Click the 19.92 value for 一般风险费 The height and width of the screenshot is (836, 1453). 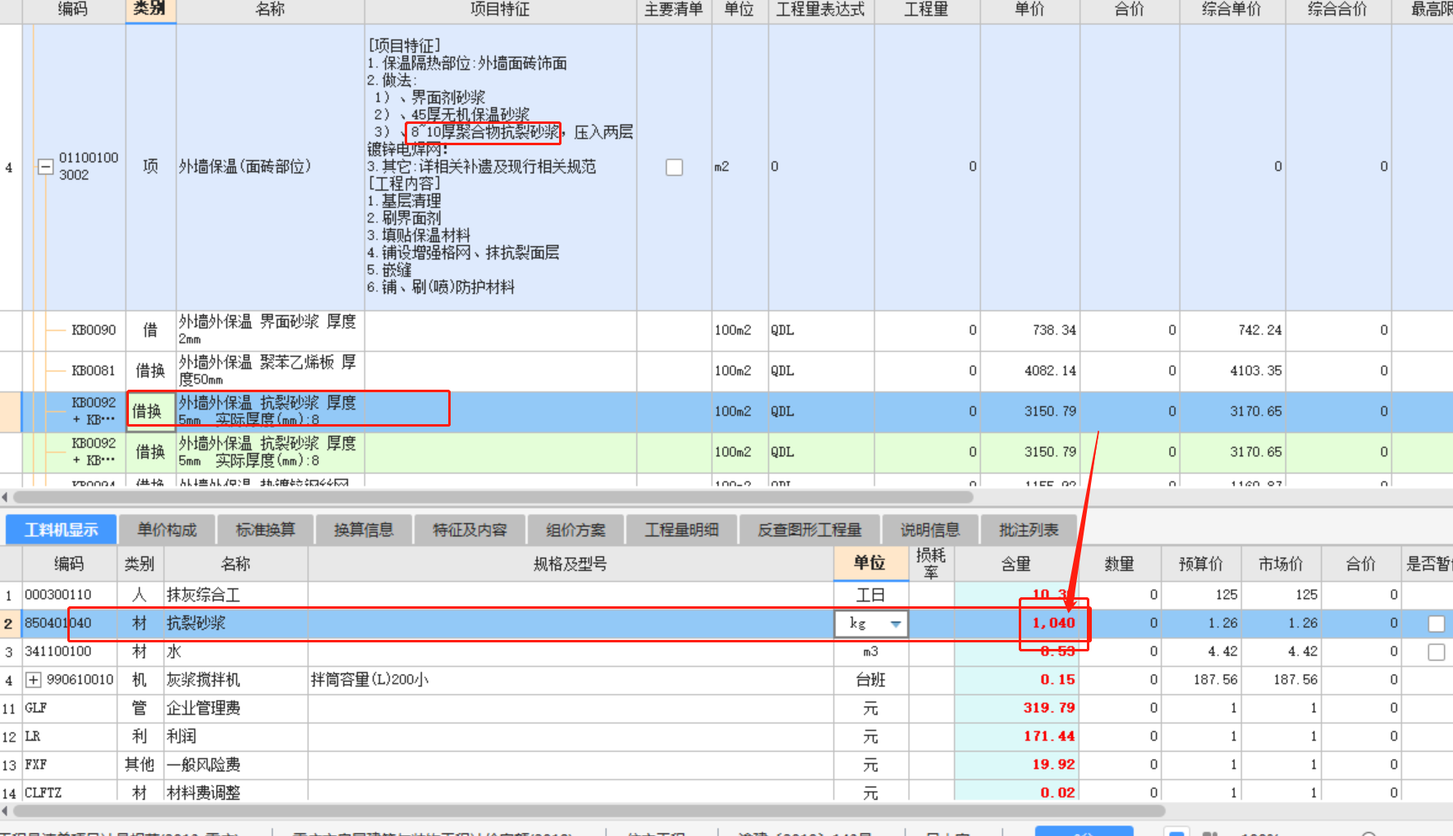pos(1015,765)
